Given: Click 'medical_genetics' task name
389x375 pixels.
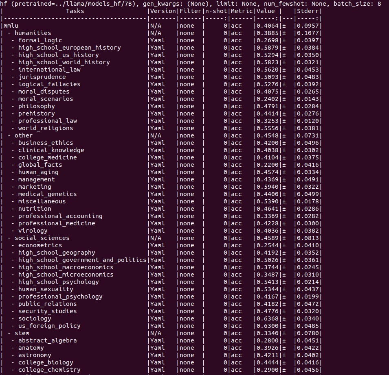Looking at the screenshot, I should 48,194.
